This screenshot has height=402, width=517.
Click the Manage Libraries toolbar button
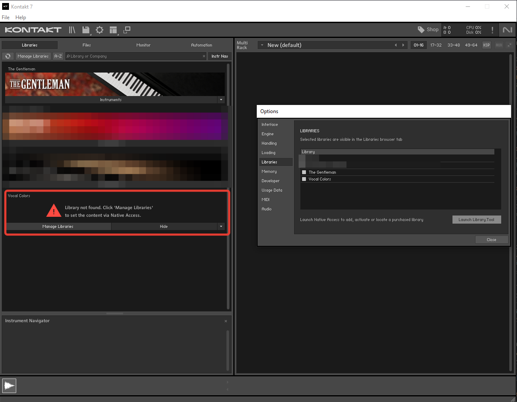coord(33,56)
